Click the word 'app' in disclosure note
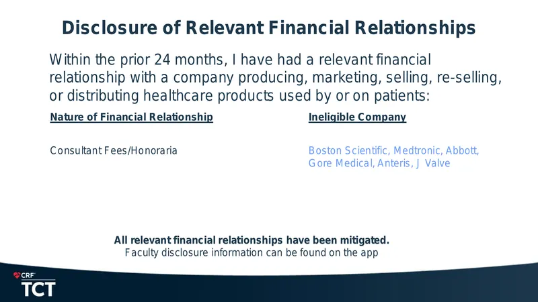The image size is (538, 302). (x=369, y=254)
